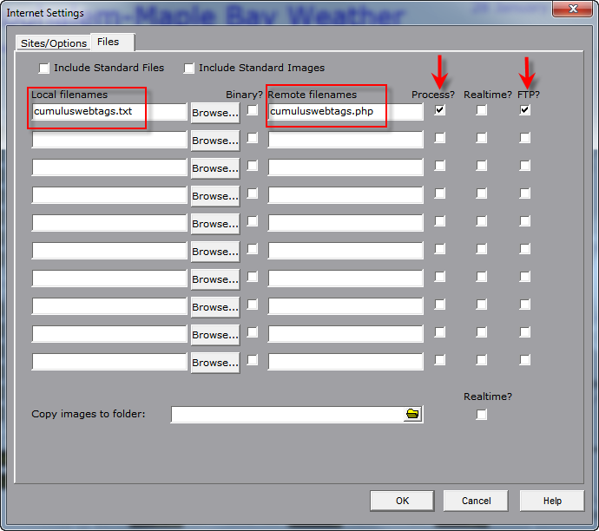Screen dimensions: 599x531
Task: Click Browse button in second file row
Action: 214,141
